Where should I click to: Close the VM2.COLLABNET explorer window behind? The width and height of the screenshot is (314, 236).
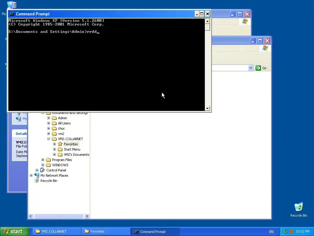(x=247, y=14)
